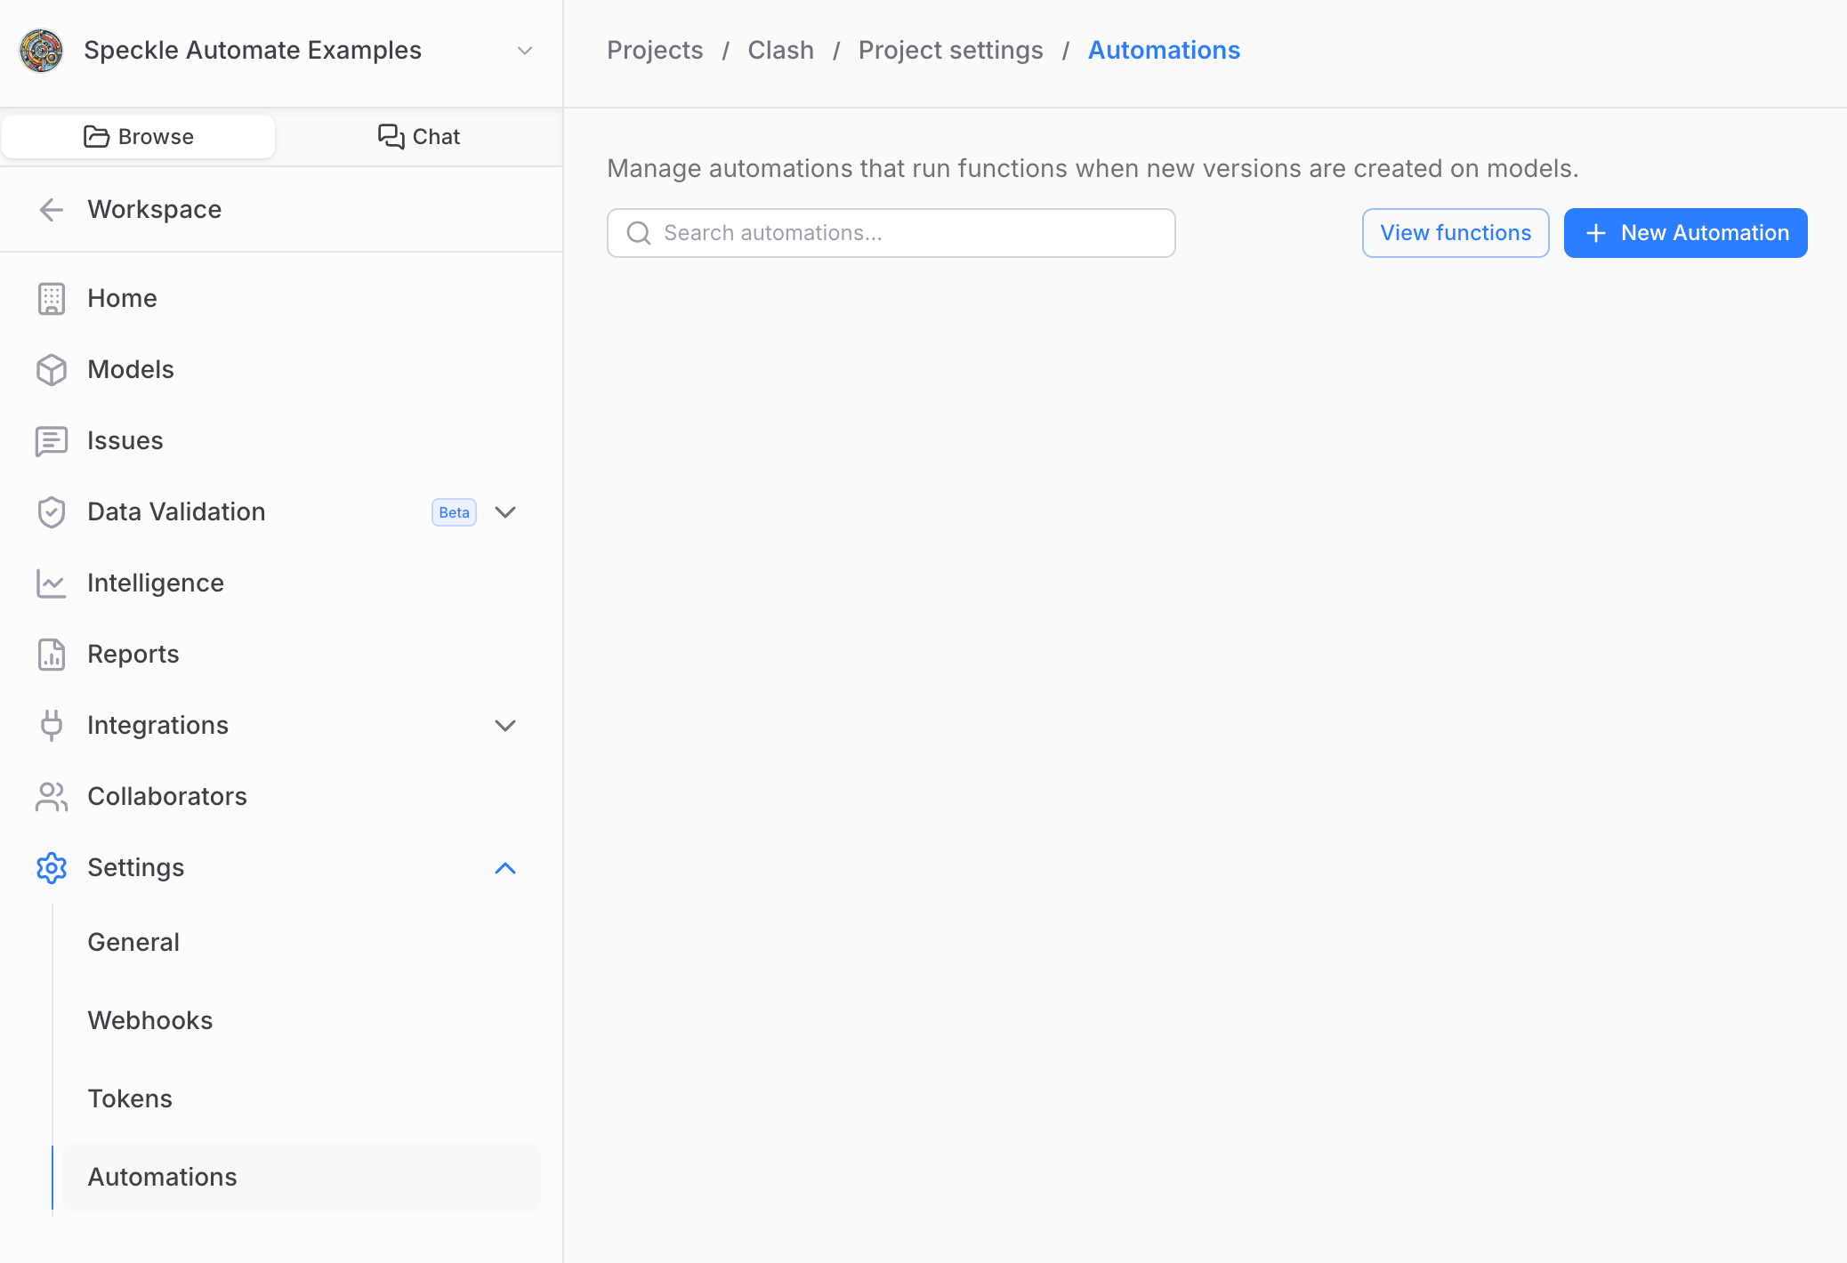Open the Collaborators page
This screenshot has width=1847, height=1263.
tap(167, 797)
